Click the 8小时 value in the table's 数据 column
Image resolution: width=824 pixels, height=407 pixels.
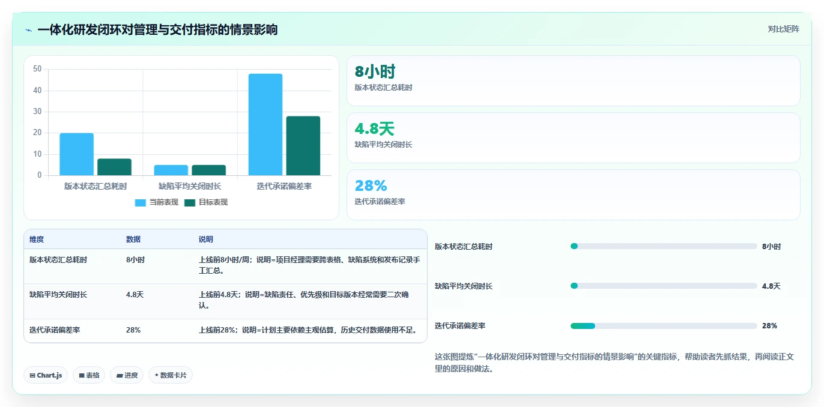click(135, 260)
